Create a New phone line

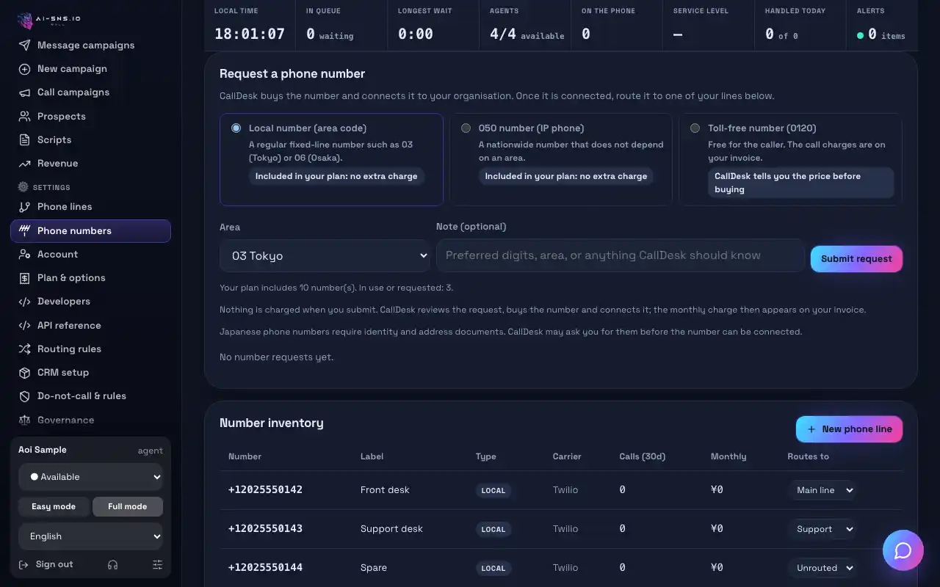pyautogui.click(x=849, y=429)
